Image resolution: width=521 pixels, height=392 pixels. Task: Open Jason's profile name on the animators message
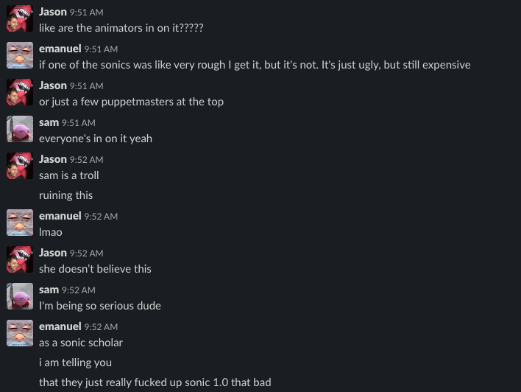click(53, 12)
